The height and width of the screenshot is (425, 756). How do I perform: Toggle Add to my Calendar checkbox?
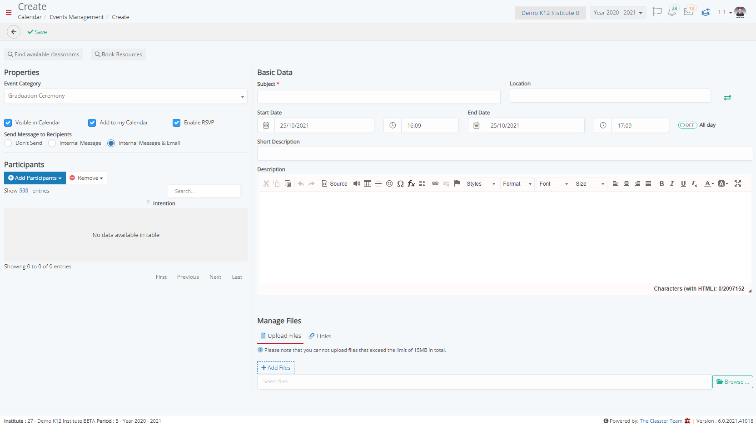pyautogui.click(x=92, y=123)
